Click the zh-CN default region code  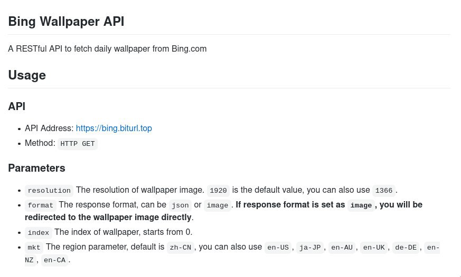click(x=181, y=248)
